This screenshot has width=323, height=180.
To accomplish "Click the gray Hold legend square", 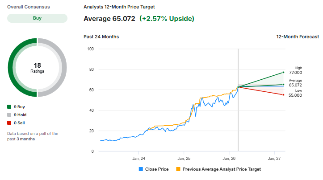I will pos(9,115).
